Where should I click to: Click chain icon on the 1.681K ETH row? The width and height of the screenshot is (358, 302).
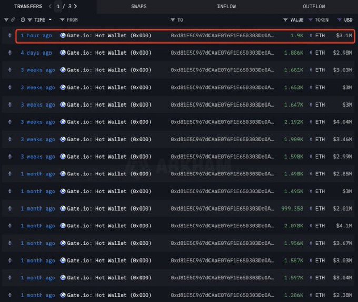pyautogui.click(x=10, y=70)
